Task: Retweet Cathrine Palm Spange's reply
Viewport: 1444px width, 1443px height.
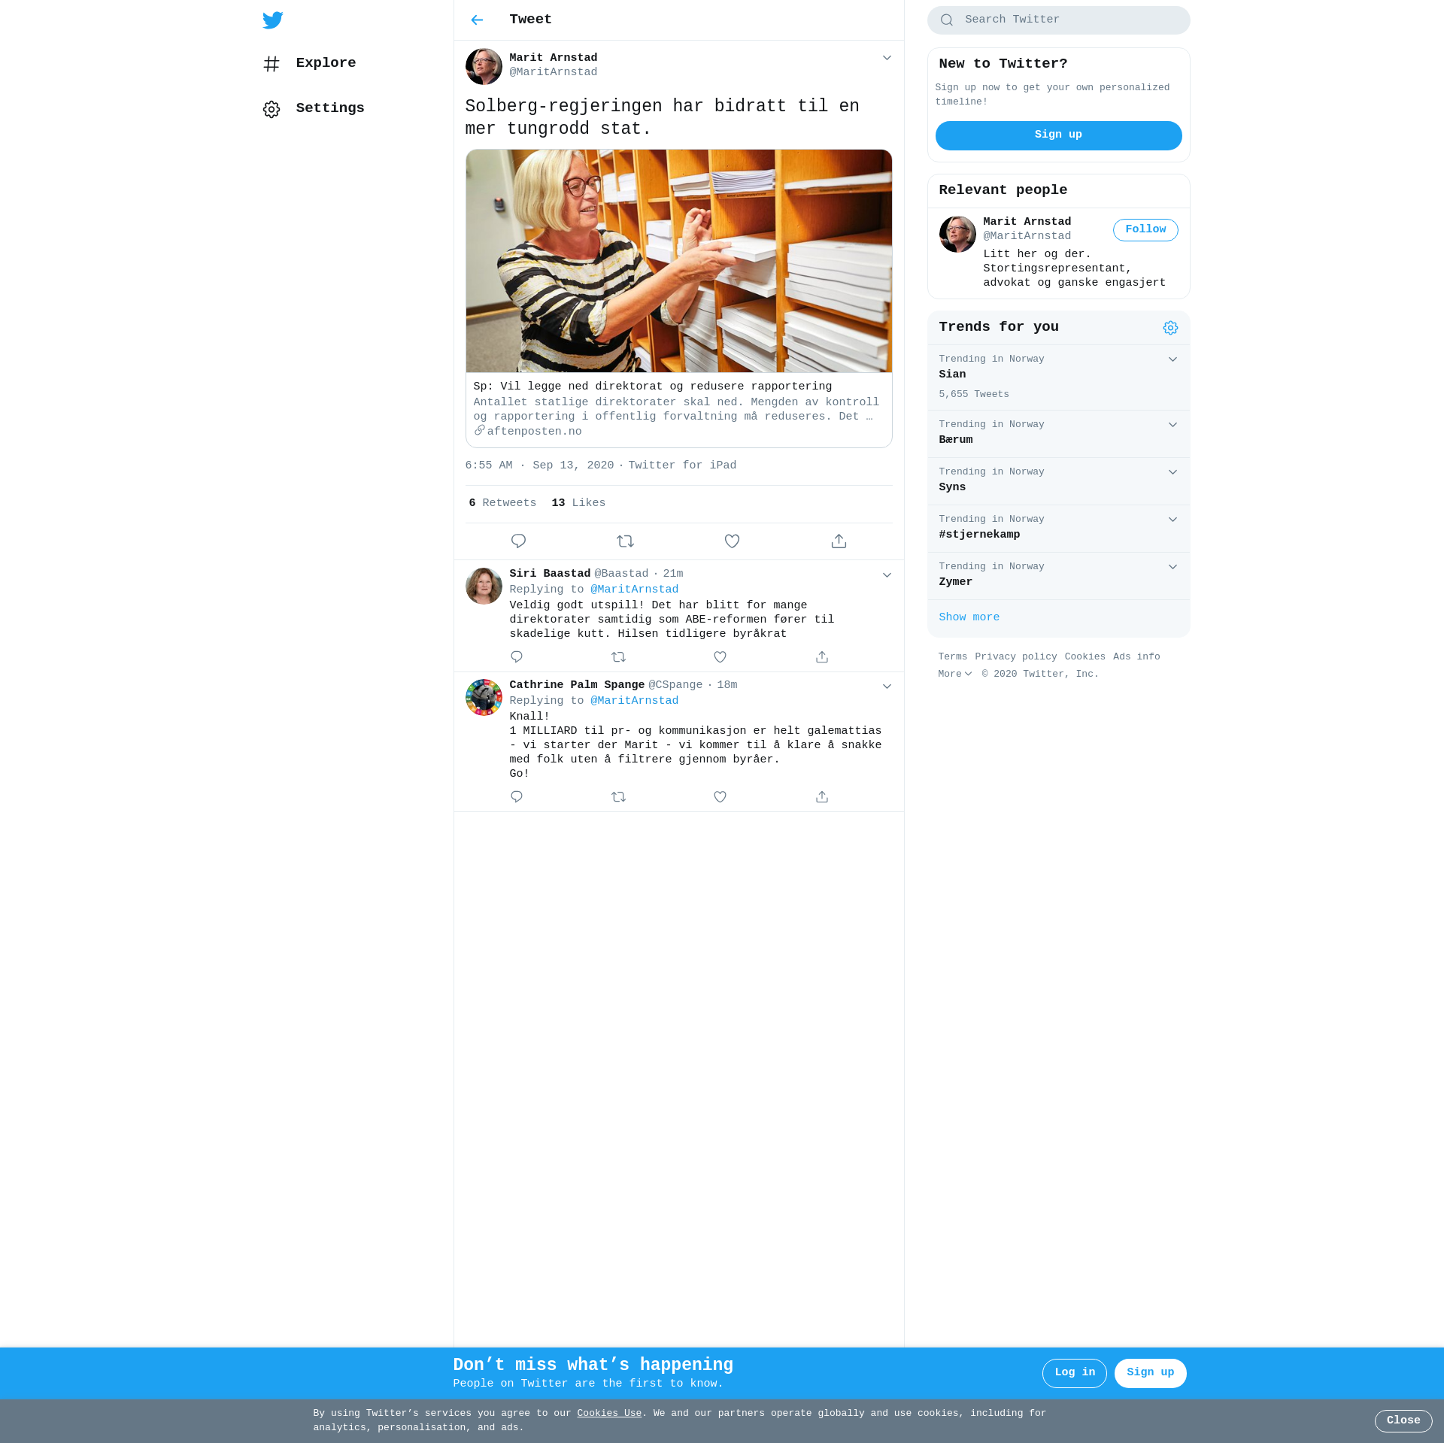Action: point(618,797)
